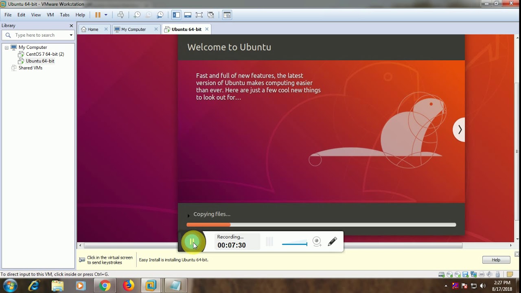This screenshot has width=521, height=293.
Task: Click the first CD/DVD device status icon
Action: tap(449, 275)
